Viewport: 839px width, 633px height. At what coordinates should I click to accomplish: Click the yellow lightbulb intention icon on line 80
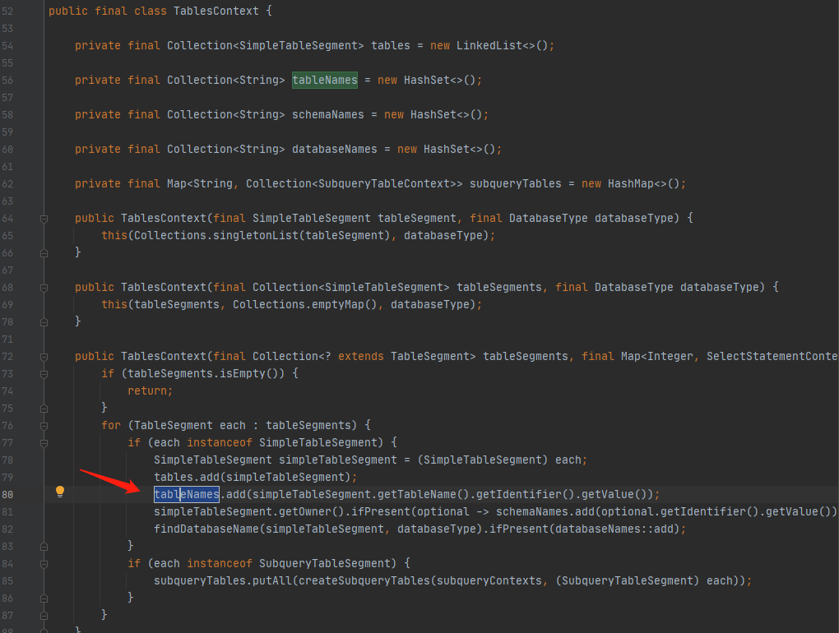click(x=60, y=492)
